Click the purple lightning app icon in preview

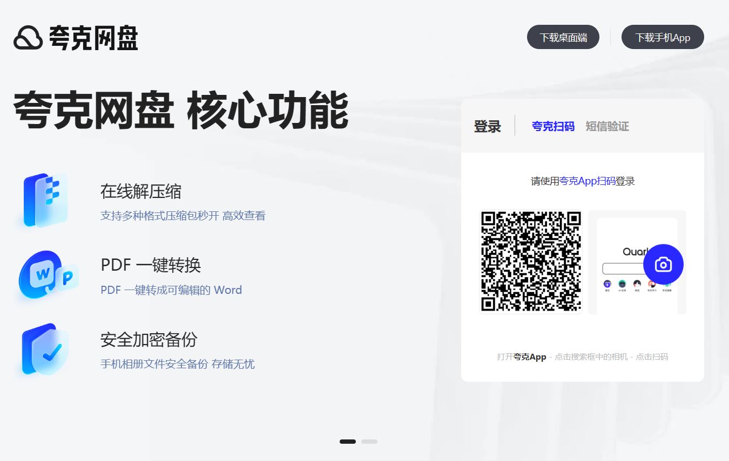(x=607, y=284)
